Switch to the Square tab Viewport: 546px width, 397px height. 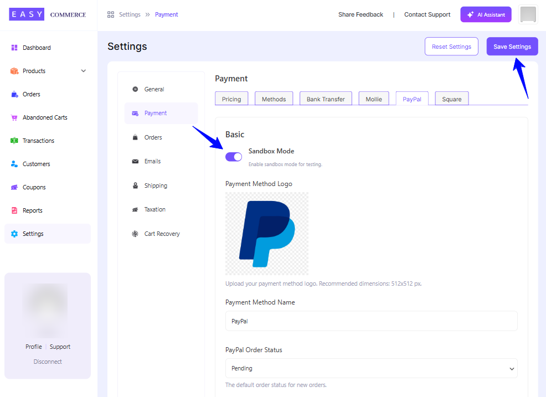452,99
